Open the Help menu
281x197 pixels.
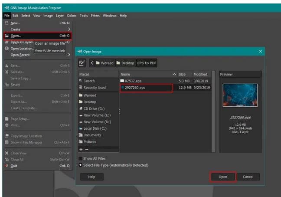point(123,16)
